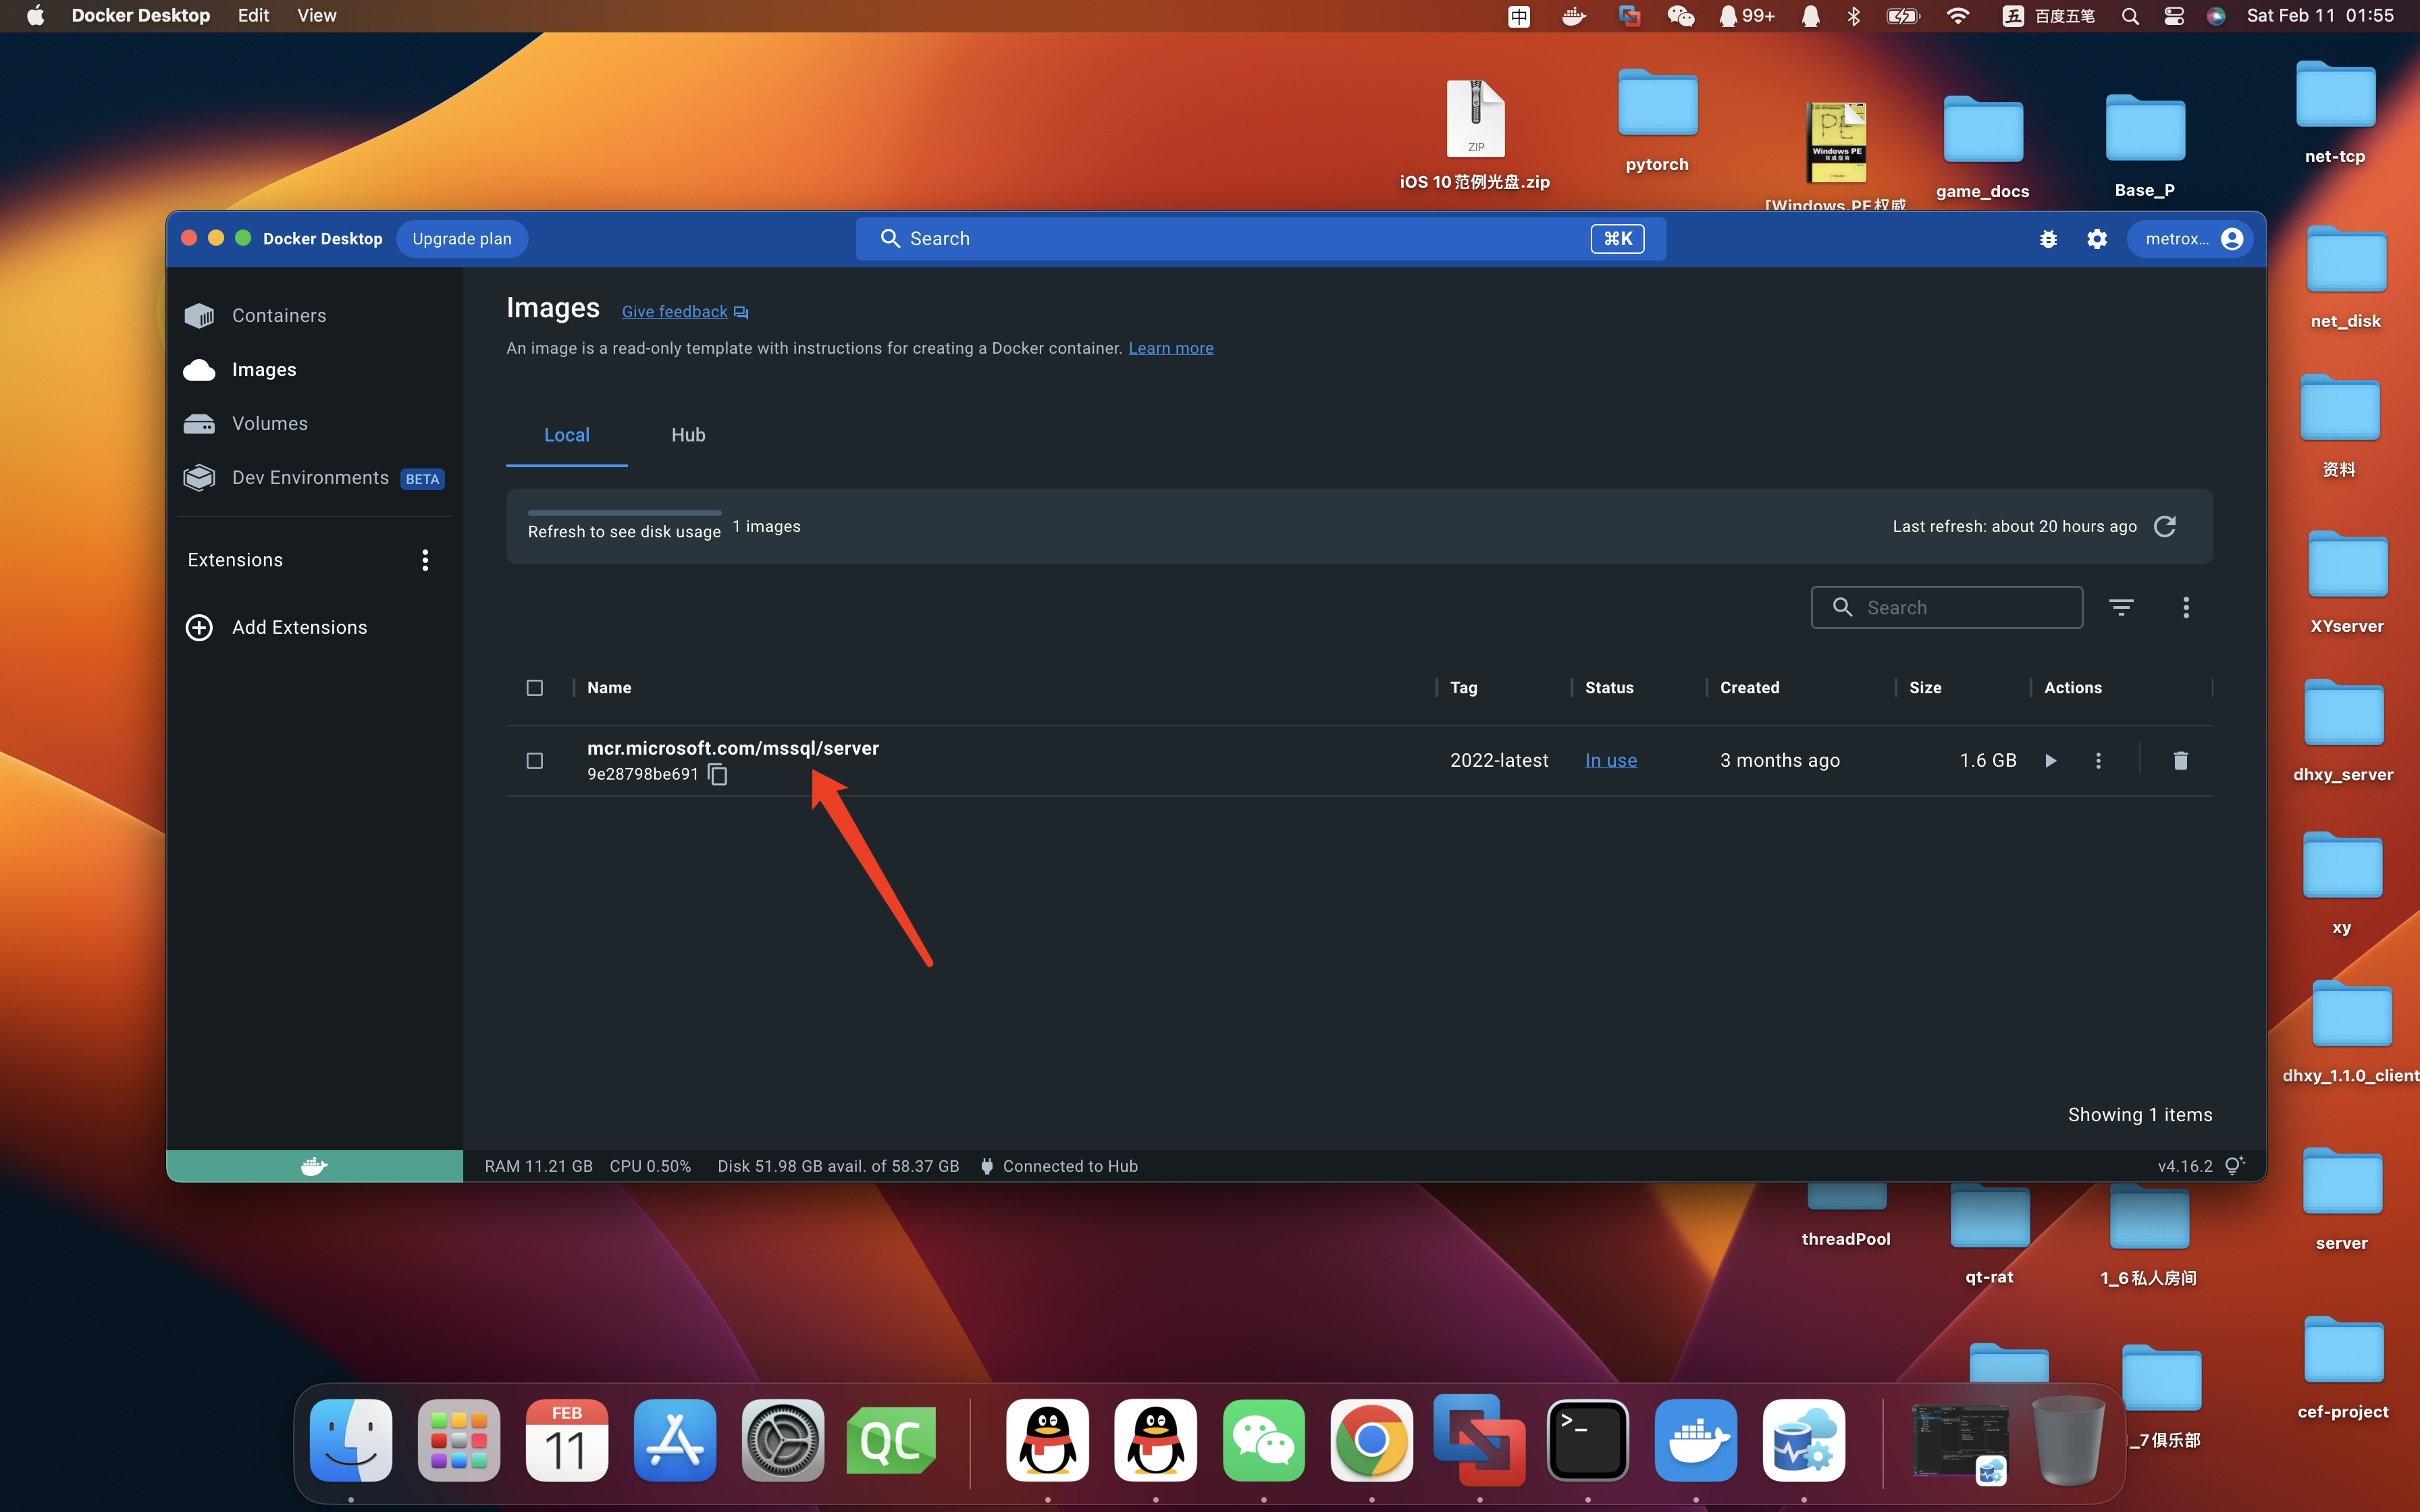Select the game_docs folder on desktop
The height and width of the screenshot is (1512, 2420).
tap(1982, 147)
